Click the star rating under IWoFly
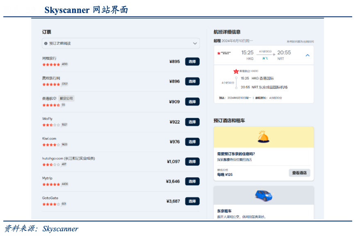 pyautogui.click(x=51, y=125)
